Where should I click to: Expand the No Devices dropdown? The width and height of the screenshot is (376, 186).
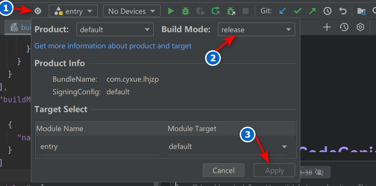pyautogui.click(x=132, y=11)
